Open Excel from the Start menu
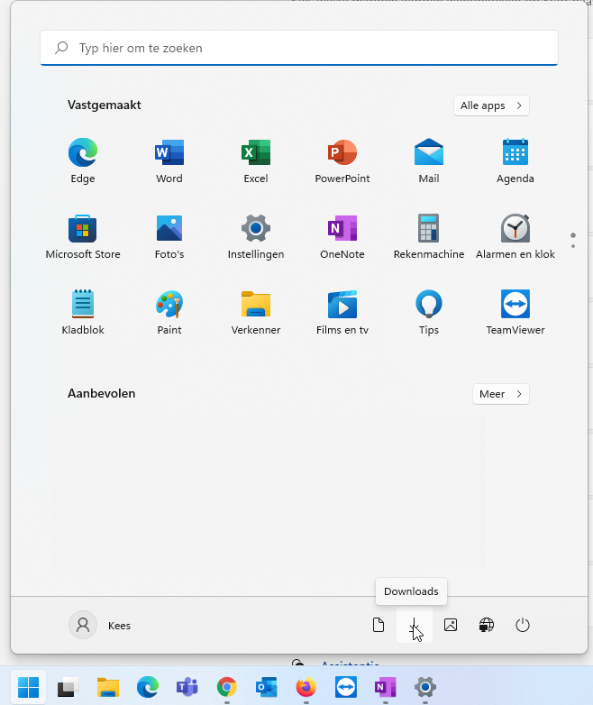The width and height of the screenshot is (593, 705). point(256,160)
